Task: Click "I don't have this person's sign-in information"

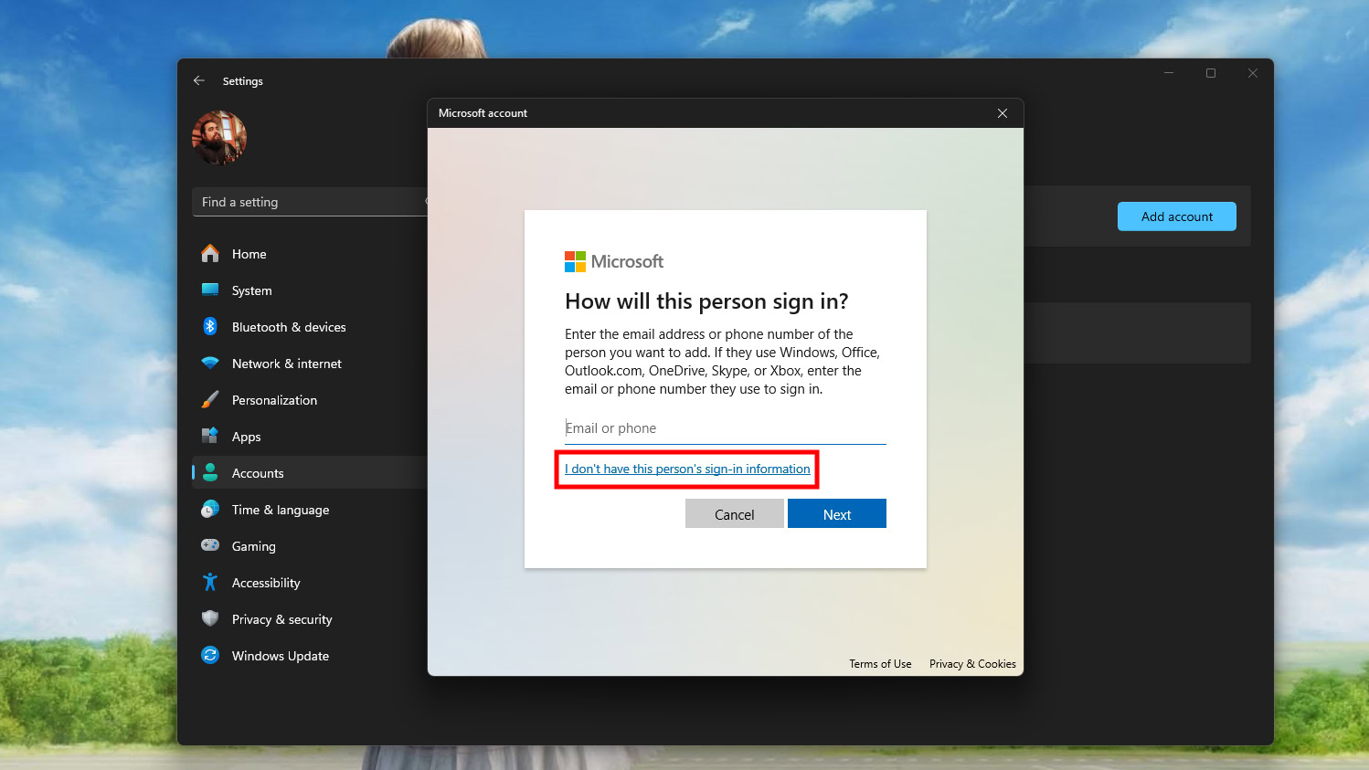Action: coord(687,469)
